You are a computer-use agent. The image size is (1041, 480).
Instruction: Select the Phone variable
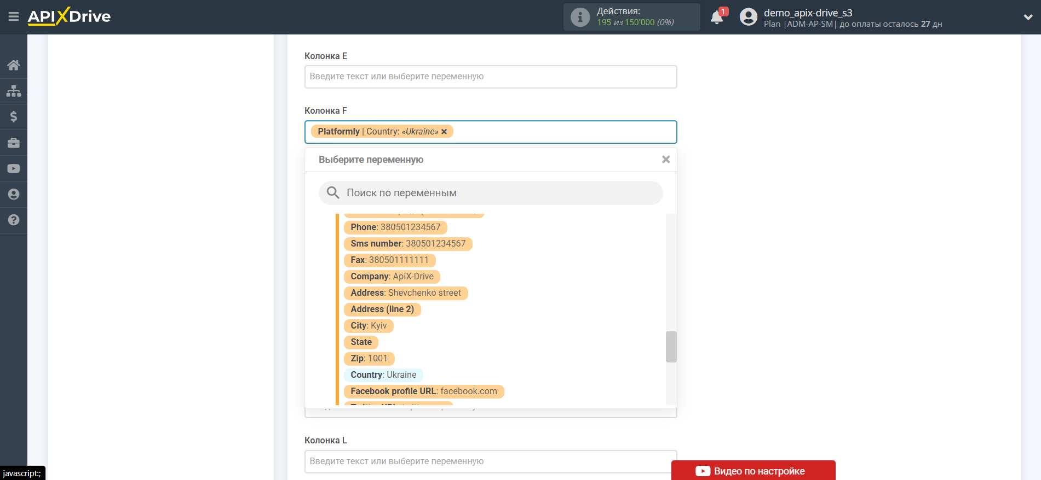coord(395,227)
